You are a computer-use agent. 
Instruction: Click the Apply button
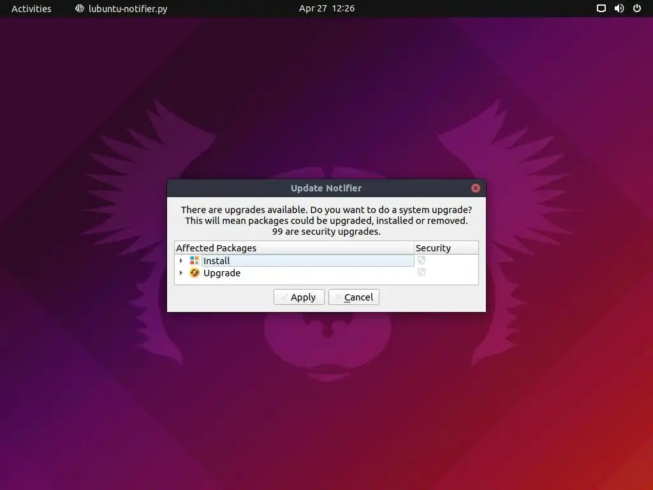pyautogui.click(x=298, y=297)
